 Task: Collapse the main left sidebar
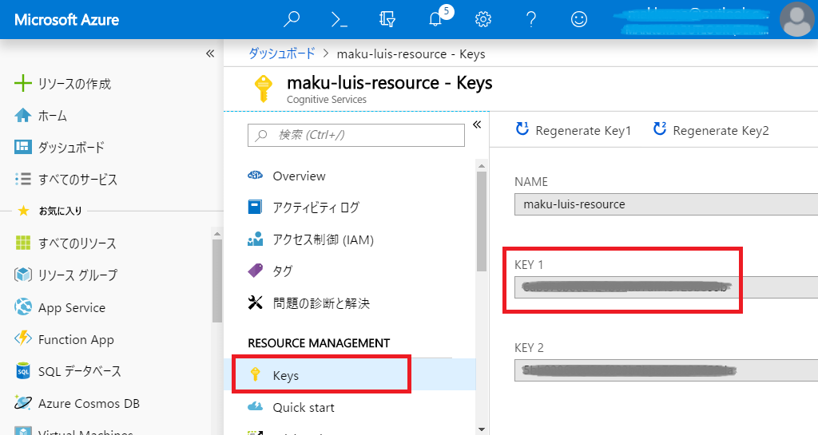[210, 53]
